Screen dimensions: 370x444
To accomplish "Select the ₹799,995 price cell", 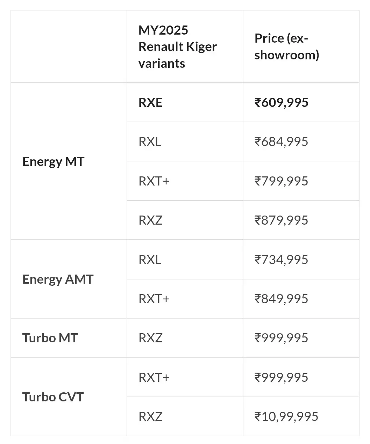I will coord(282,181).
